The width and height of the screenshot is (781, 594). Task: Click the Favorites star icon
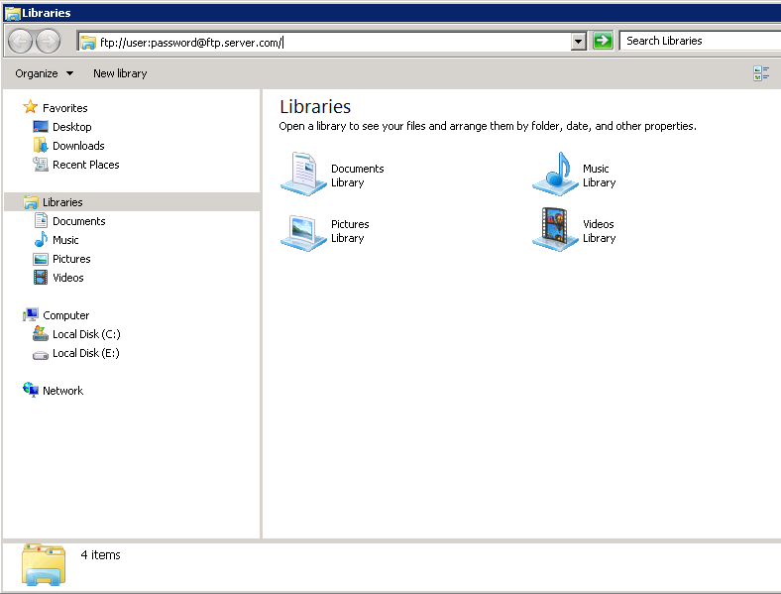pyautogui.click(x=31, y=107)
